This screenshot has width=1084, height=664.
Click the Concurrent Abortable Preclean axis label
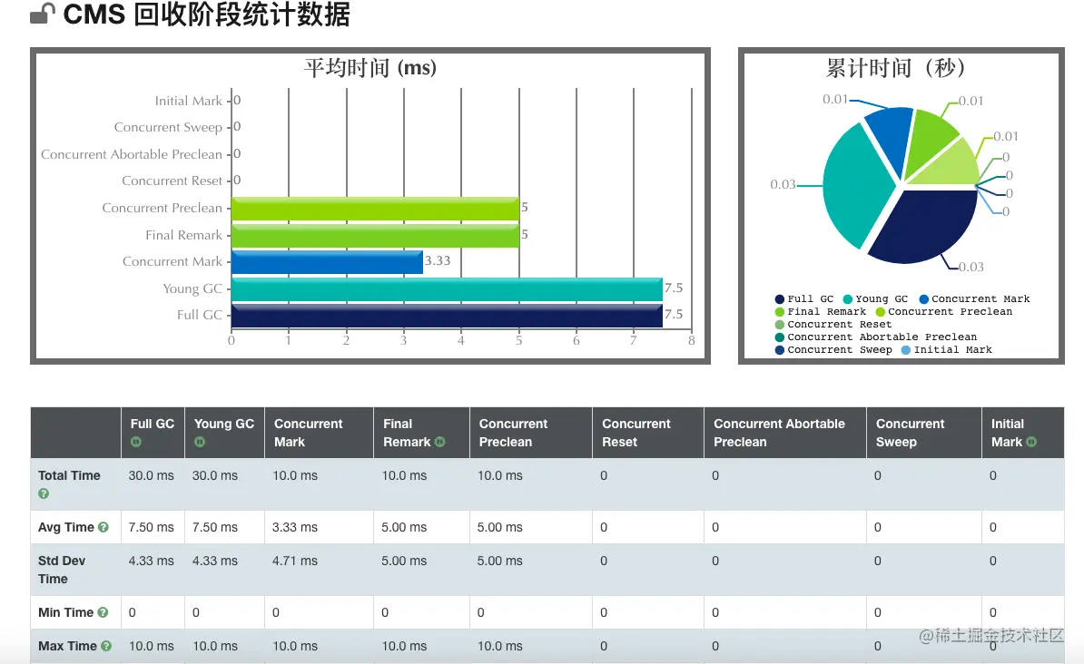pyautogui.click(x=132, y=154)
